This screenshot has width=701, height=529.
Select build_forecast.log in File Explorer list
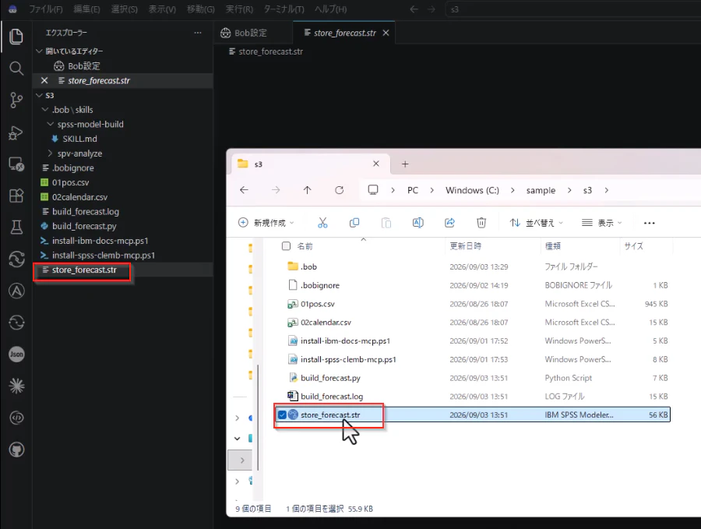click(332, 397)
